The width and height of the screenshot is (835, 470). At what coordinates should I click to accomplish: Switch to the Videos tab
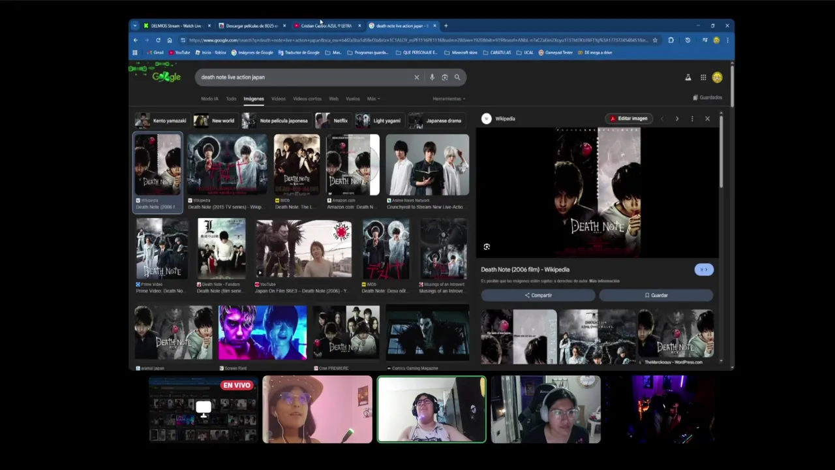tap(279, 99)
